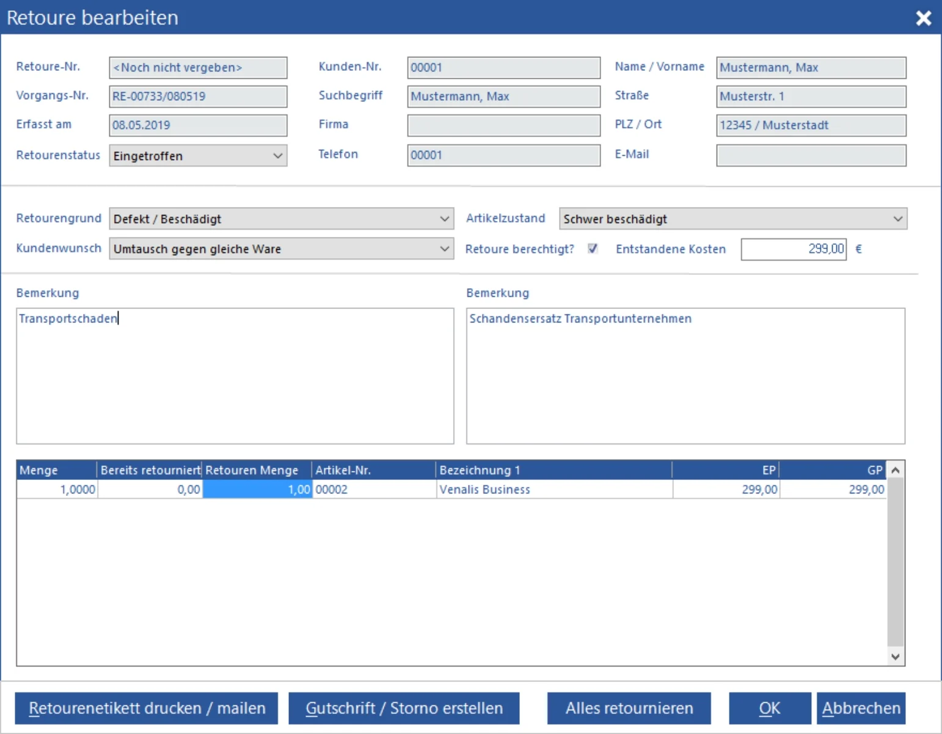Open the Retourengrund dropdown
The width and height of the screenshot is (942, 734).
pyautogui.click(x=281, y=219)
